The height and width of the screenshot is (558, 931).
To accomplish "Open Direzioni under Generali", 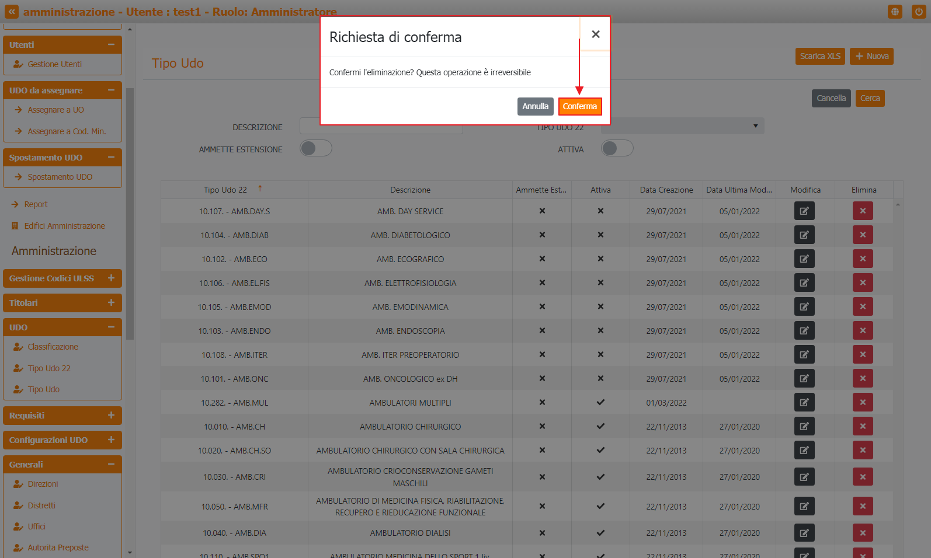I will click(x=43, y=484).
